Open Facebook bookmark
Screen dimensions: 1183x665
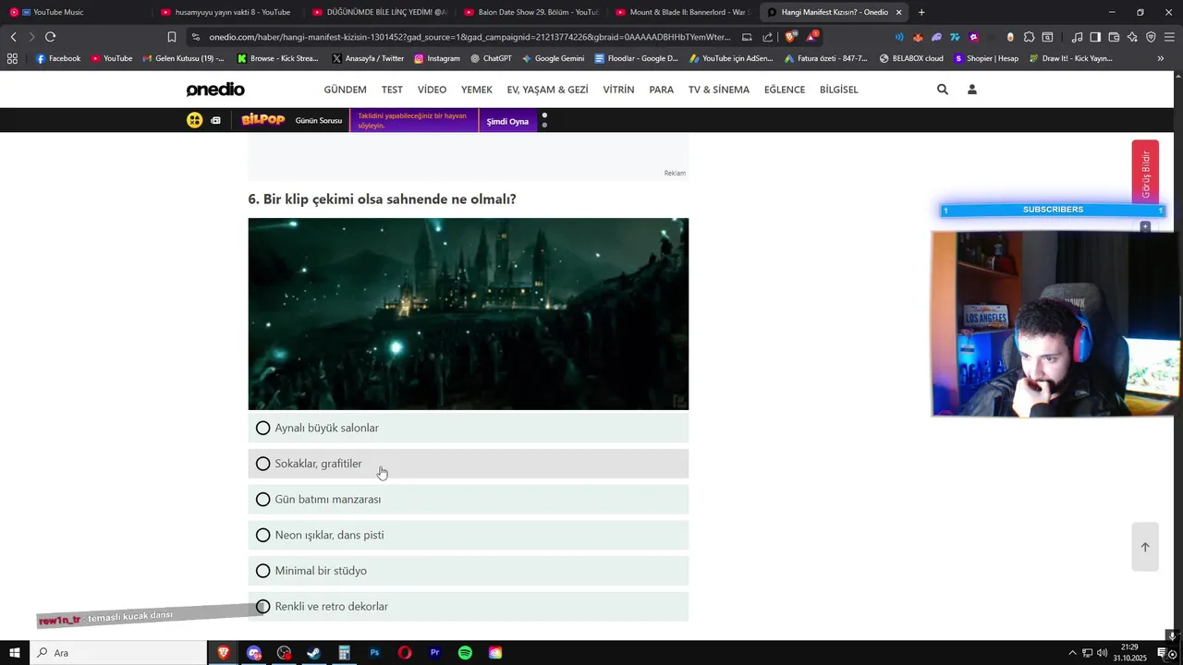coord(58,58)
